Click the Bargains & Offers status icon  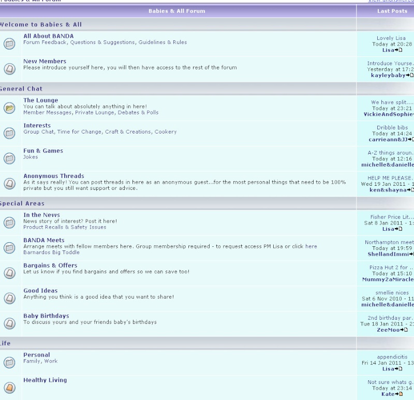coord(9,273)
